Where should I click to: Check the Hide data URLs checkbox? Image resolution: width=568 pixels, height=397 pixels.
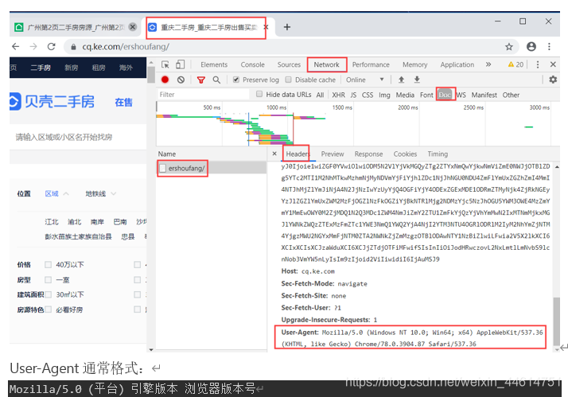click(x=259, y=94)
